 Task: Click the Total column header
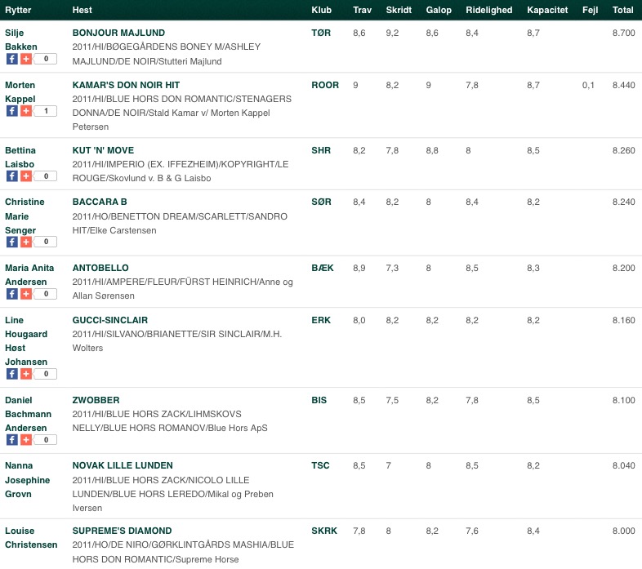622,10
